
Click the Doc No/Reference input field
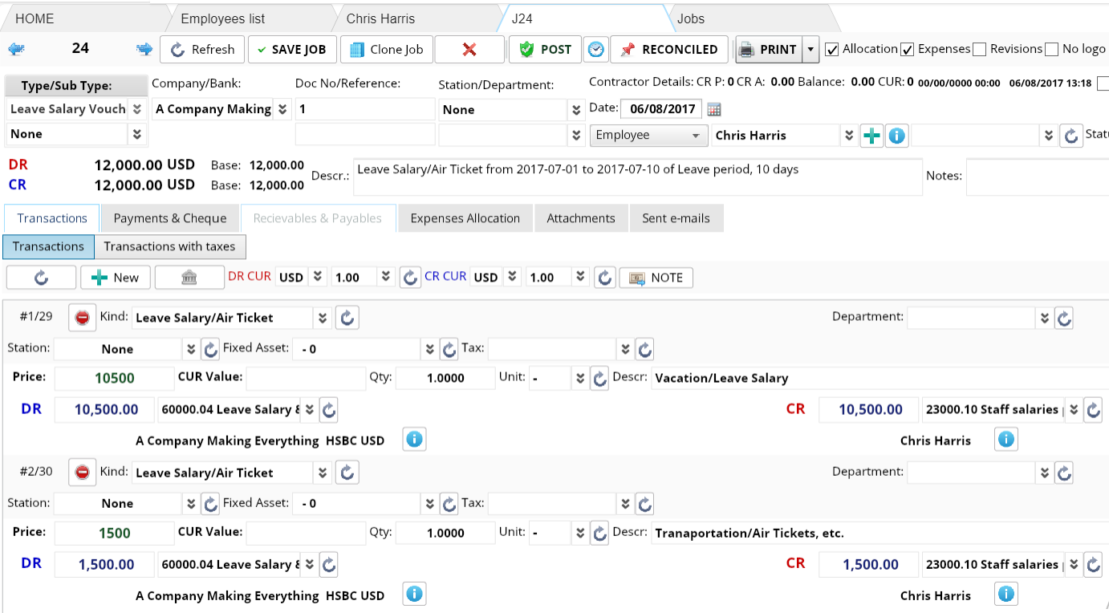[365, 109]
